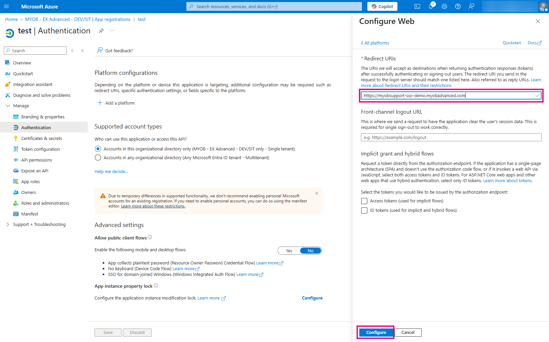Open the Copilot button
The image size is (549, 342).
pos(382,6)
